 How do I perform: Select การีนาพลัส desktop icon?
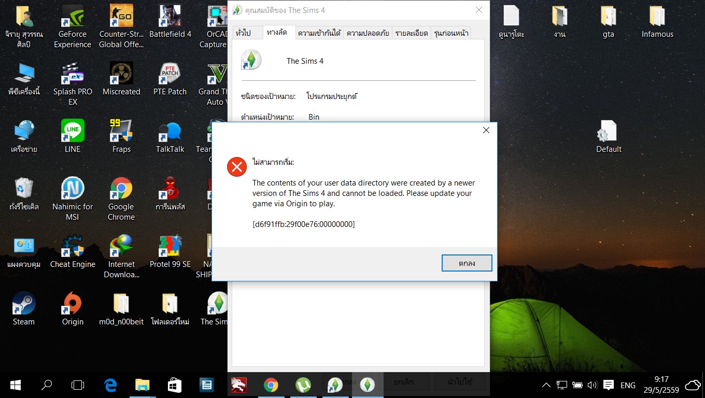[x=170, y=194]
